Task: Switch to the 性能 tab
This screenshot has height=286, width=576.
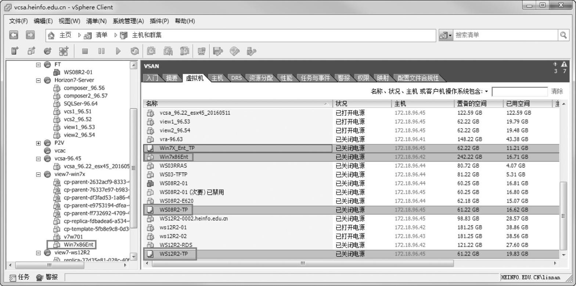Action: (287, 78)
